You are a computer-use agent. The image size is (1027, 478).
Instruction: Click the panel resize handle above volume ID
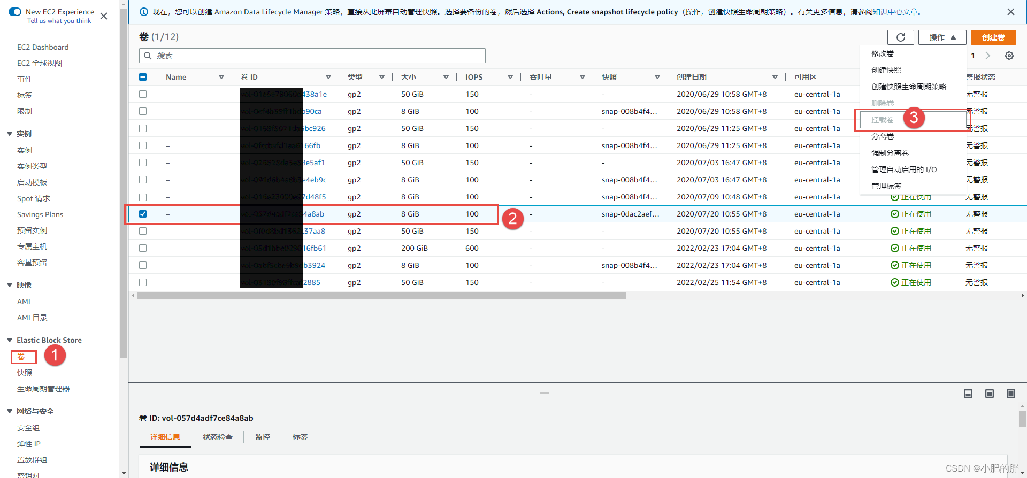coord(545,392)
